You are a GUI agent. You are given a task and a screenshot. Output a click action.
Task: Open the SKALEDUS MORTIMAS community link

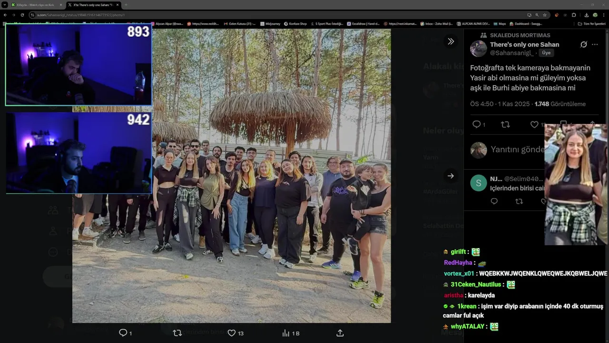coord(520,35)
